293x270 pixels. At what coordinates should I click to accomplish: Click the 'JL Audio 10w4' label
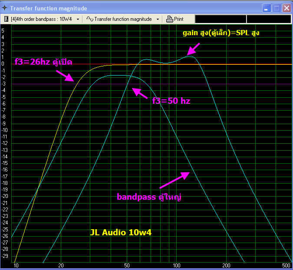click(x=121, y=232)
